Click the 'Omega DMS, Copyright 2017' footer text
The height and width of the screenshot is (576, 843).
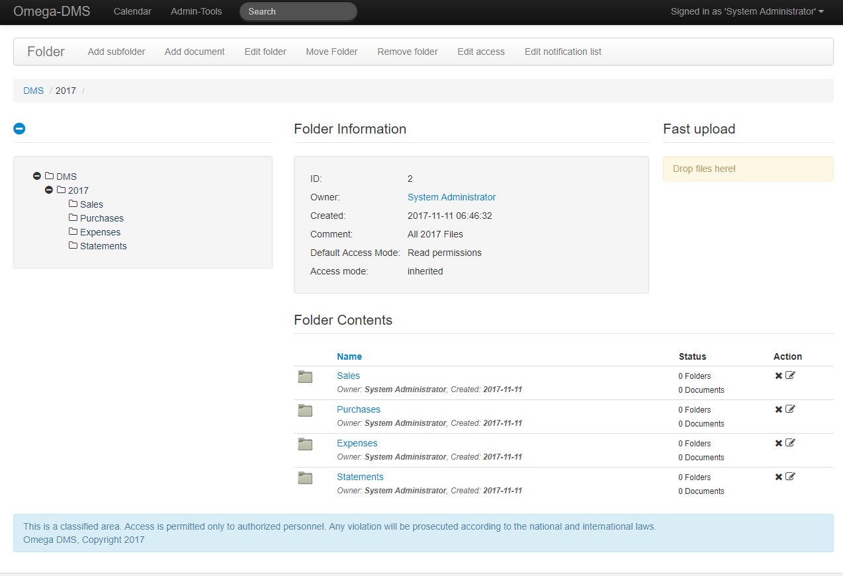point(84,540)
